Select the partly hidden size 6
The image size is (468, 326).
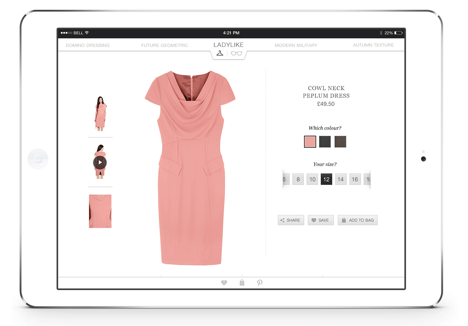pyautogui.click(x=286, y=179)
